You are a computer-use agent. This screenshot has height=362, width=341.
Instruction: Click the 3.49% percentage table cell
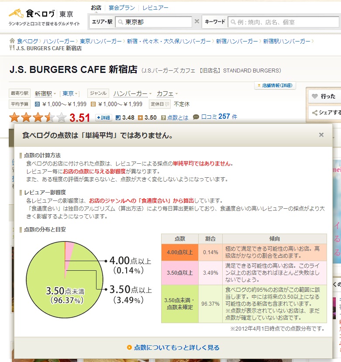coord(210,272)
